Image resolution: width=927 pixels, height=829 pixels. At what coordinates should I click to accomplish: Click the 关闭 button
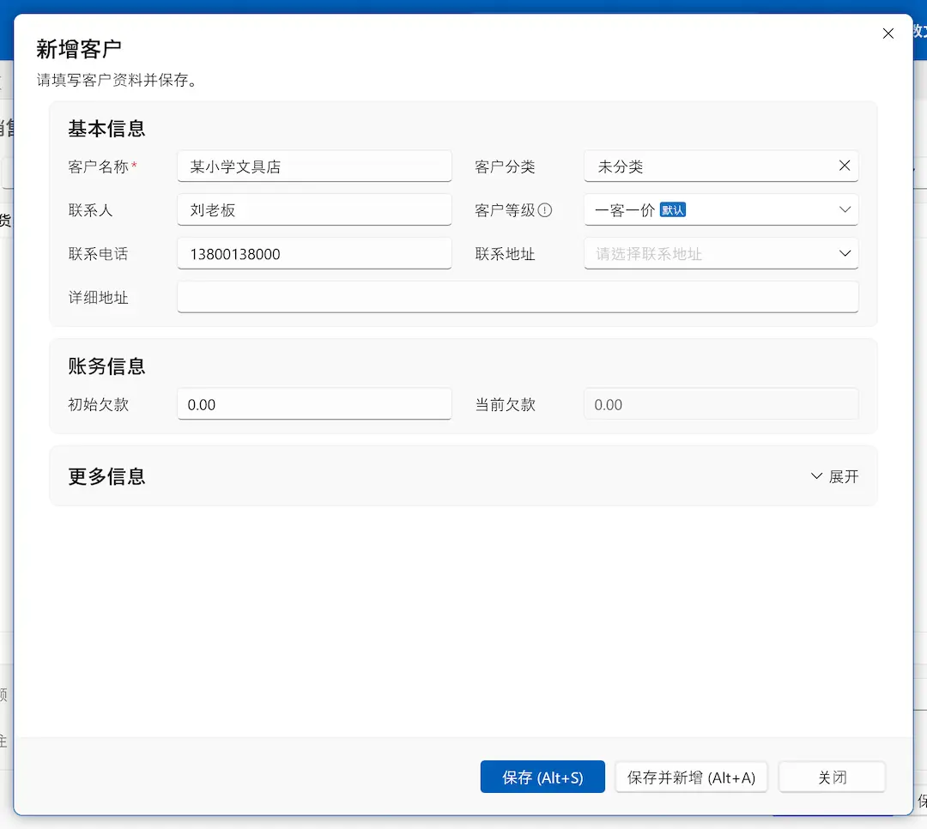(x=831, y=777)
